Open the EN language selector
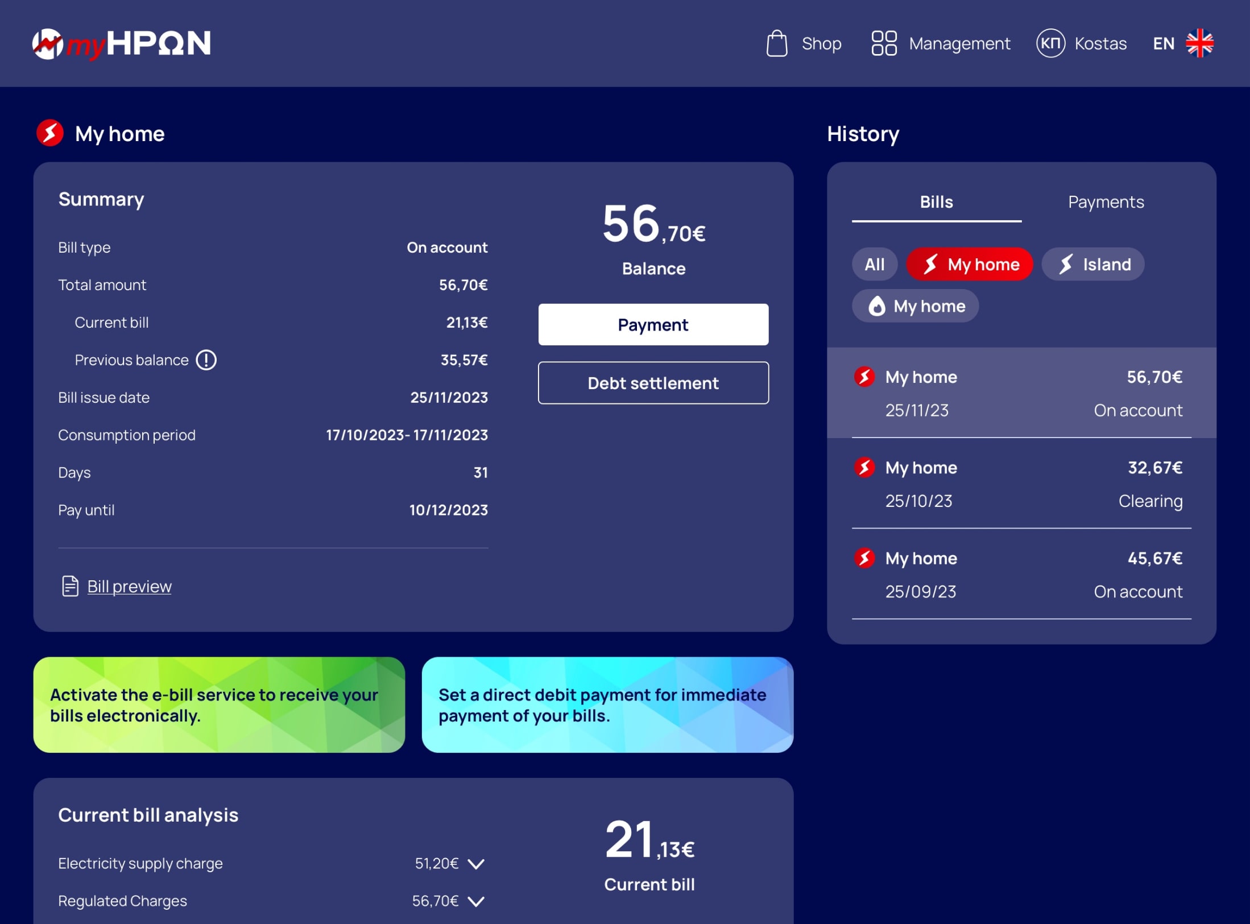Screen dimensions: 1250x924 [1162, 43]
